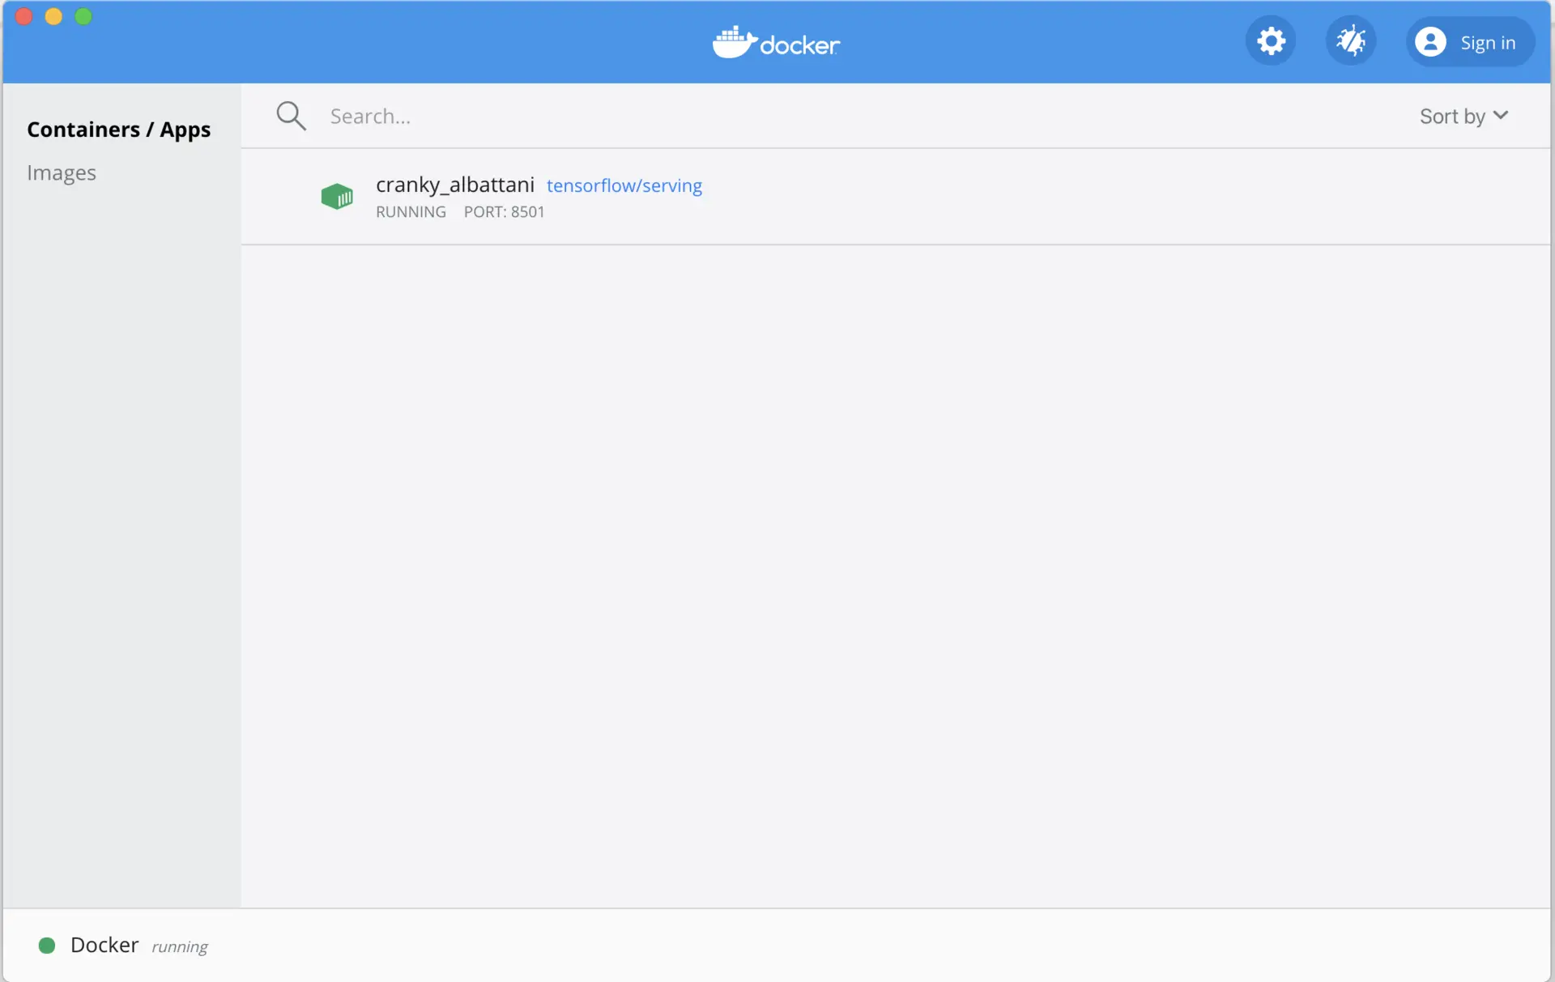Open Containers / Apps section

pyautogui.click(x=118, y=130)
